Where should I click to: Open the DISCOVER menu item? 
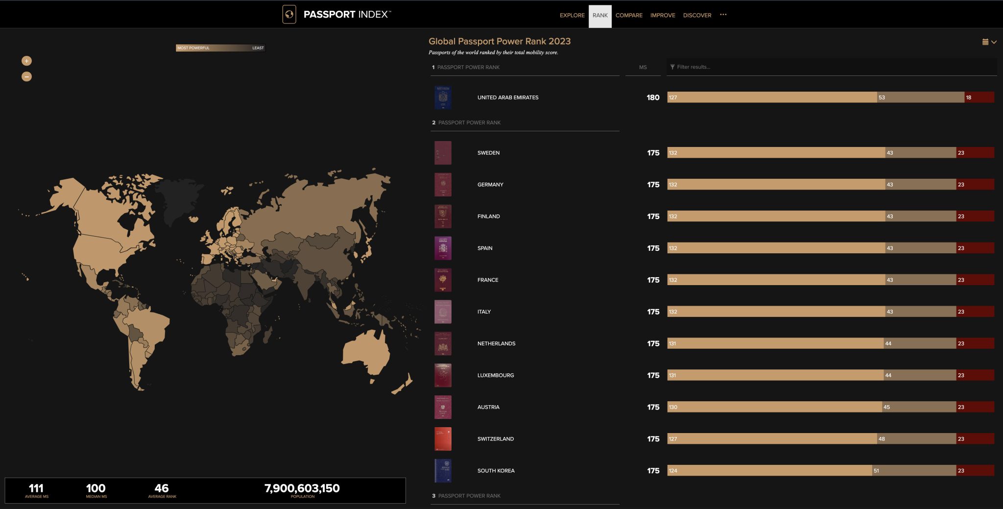697,15
